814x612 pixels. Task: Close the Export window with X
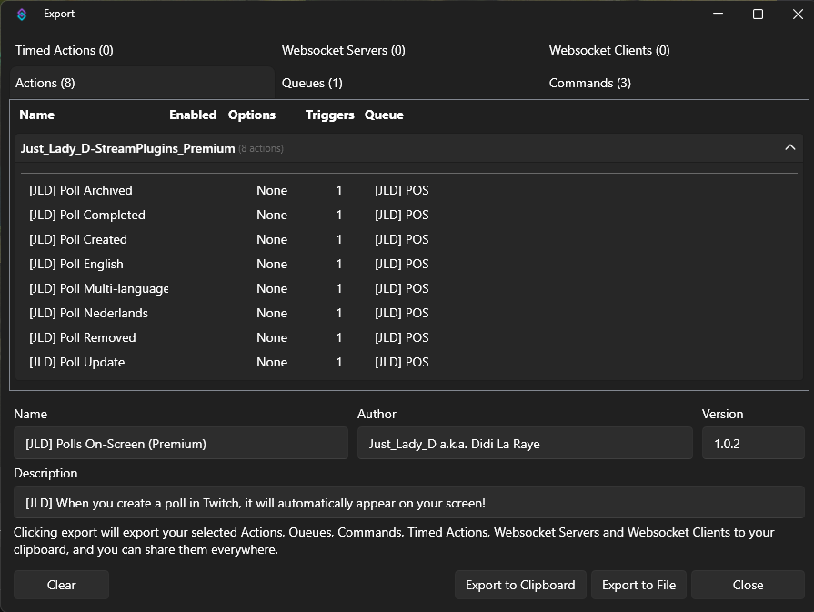(x=798, y=14)
